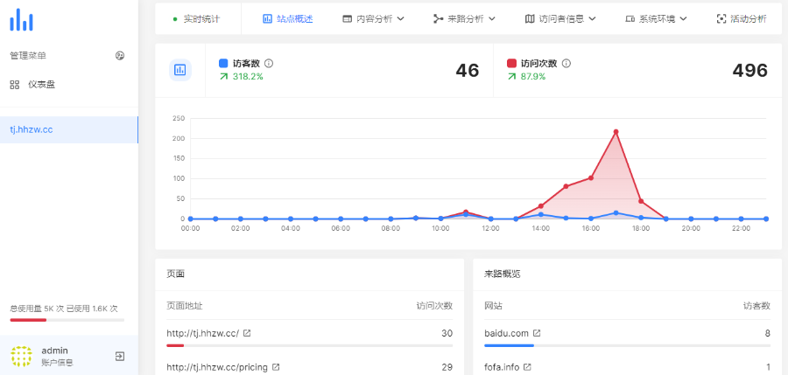Toggle the blue 访客数 series swatch

pos(223,63)
